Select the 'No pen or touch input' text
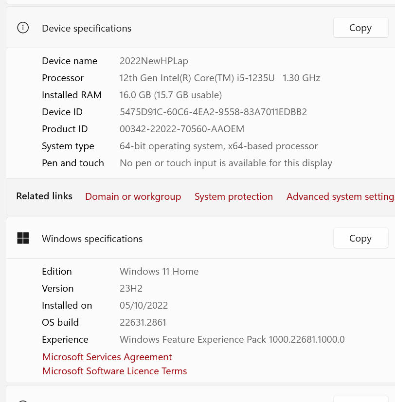The width and height of the screenshot is (395, 402). (x=226, y=163)
